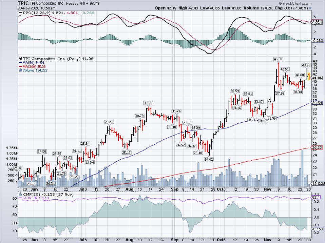The image size is (325, 243).
Task: Click the 26.52 low price annotation
Action: coord(180,145)
